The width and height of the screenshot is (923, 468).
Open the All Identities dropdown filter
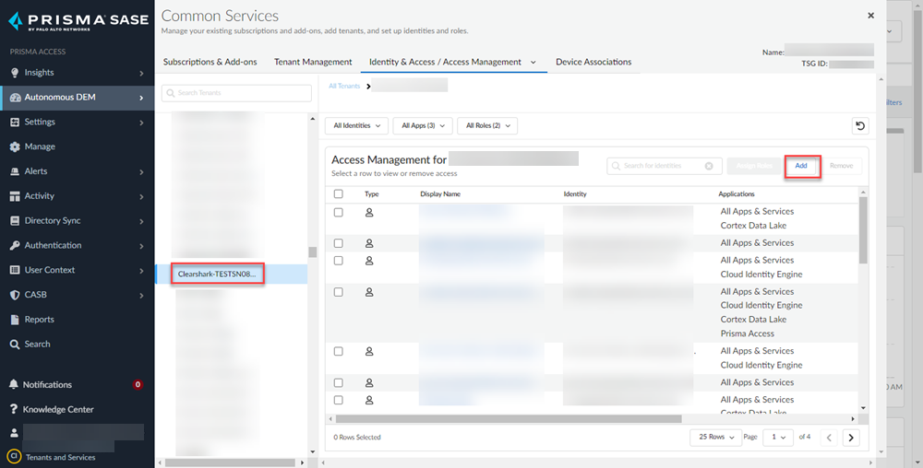coord(355,125)
